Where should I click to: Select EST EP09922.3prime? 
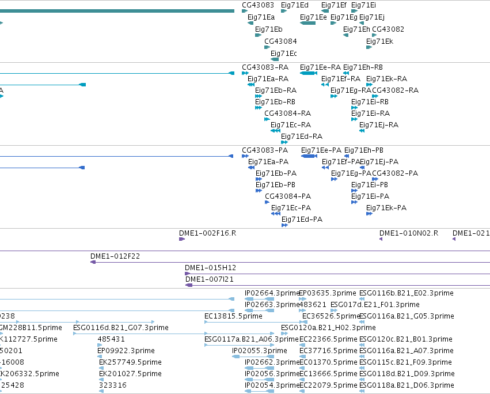click(x=126, y=351)
